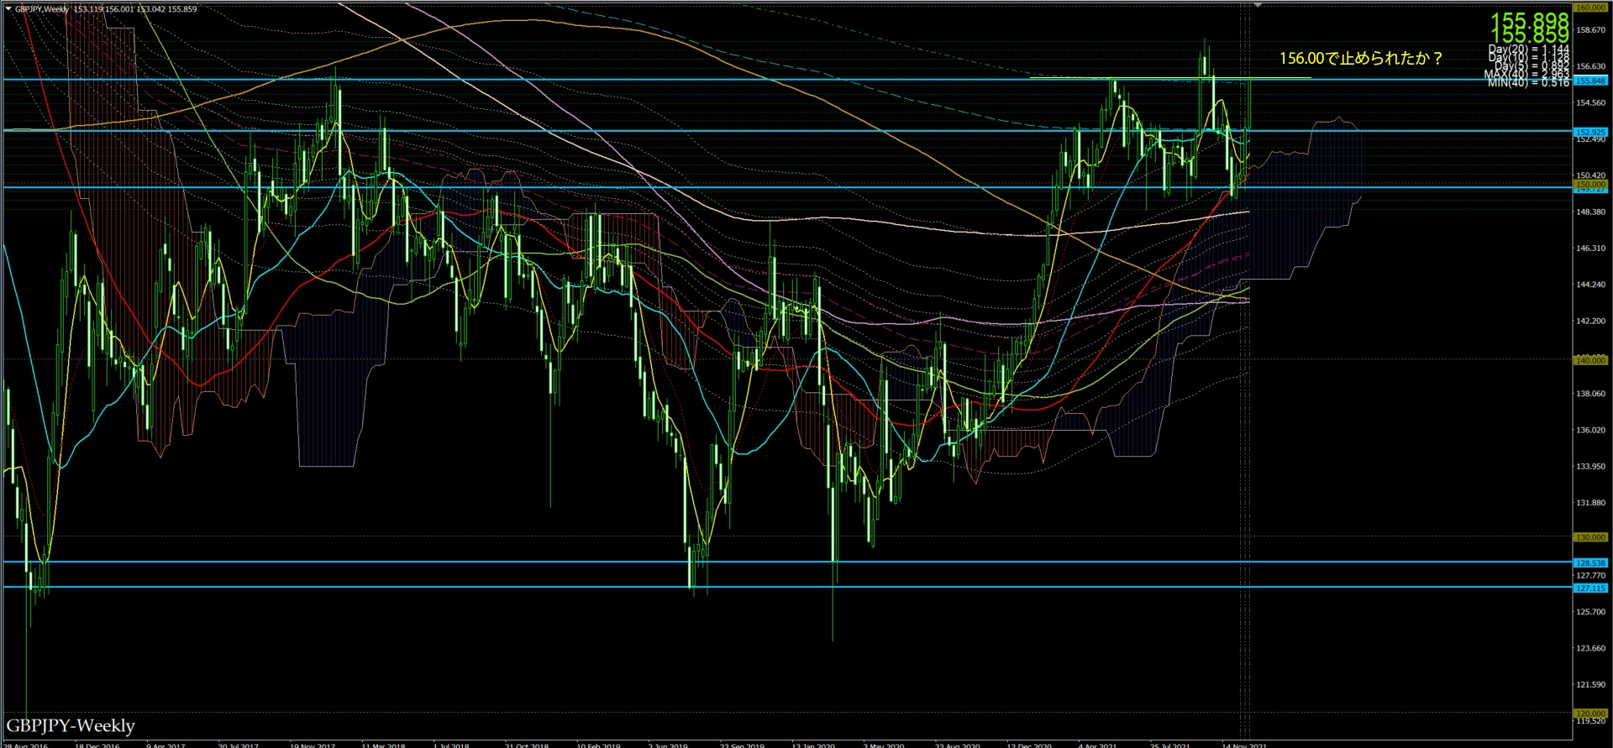Click the GBPJPY,Weekly OHLC header text
The image size is (1613, 748).
click(106, 9)
